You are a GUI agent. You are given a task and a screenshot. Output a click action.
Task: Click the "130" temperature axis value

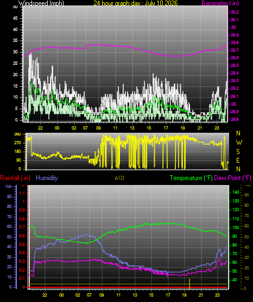pyautogui.click(x=236, y=201)
